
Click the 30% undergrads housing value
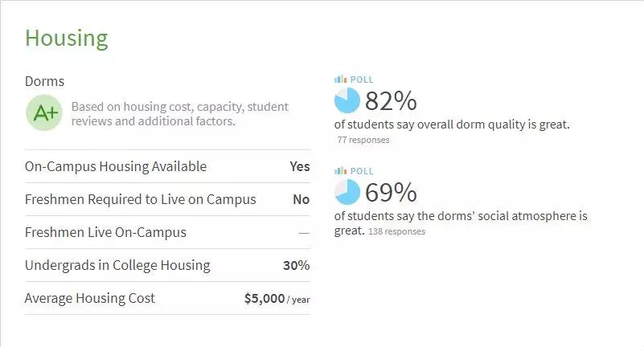coord(296,265)
